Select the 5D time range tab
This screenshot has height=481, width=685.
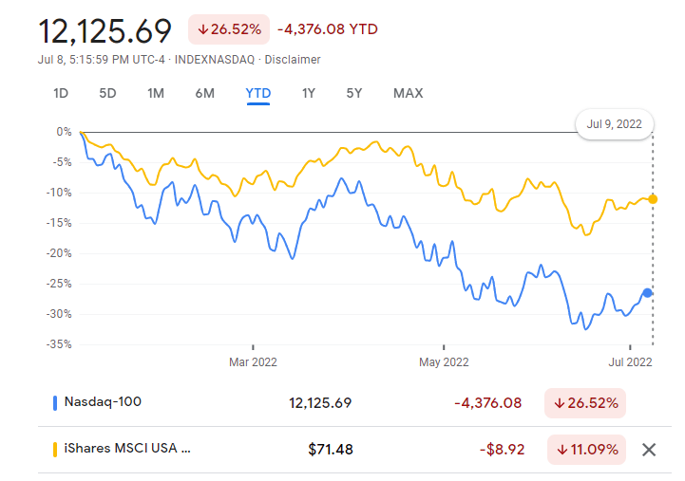point(107,93)
